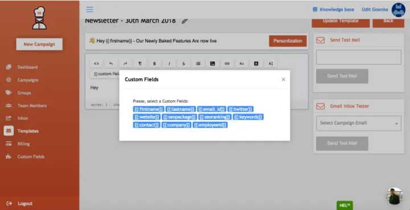Click the Team Members people icon

9,105
